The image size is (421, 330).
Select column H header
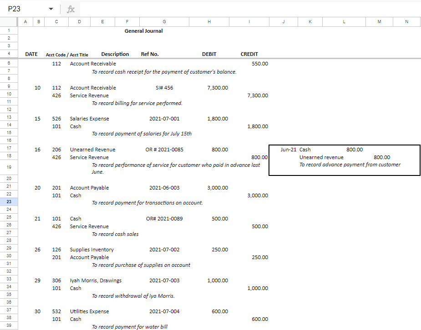209,22
